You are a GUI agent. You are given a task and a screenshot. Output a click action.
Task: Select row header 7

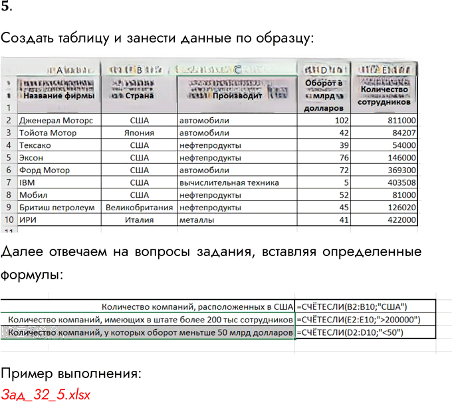tap(9, 182)
